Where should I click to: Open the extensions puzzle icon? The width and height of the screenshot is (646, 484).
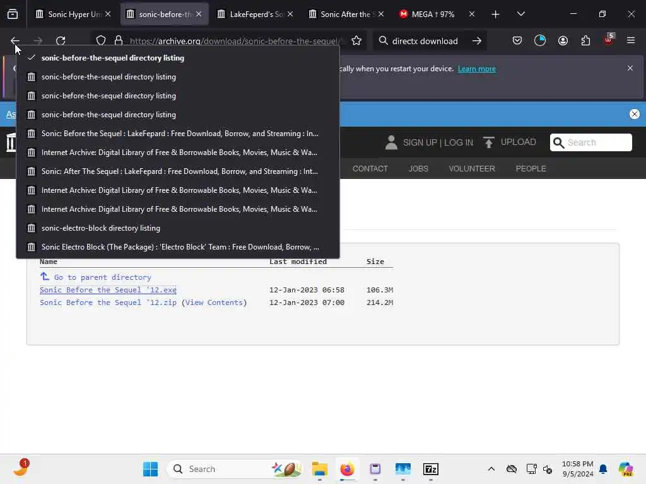[585, 41]
